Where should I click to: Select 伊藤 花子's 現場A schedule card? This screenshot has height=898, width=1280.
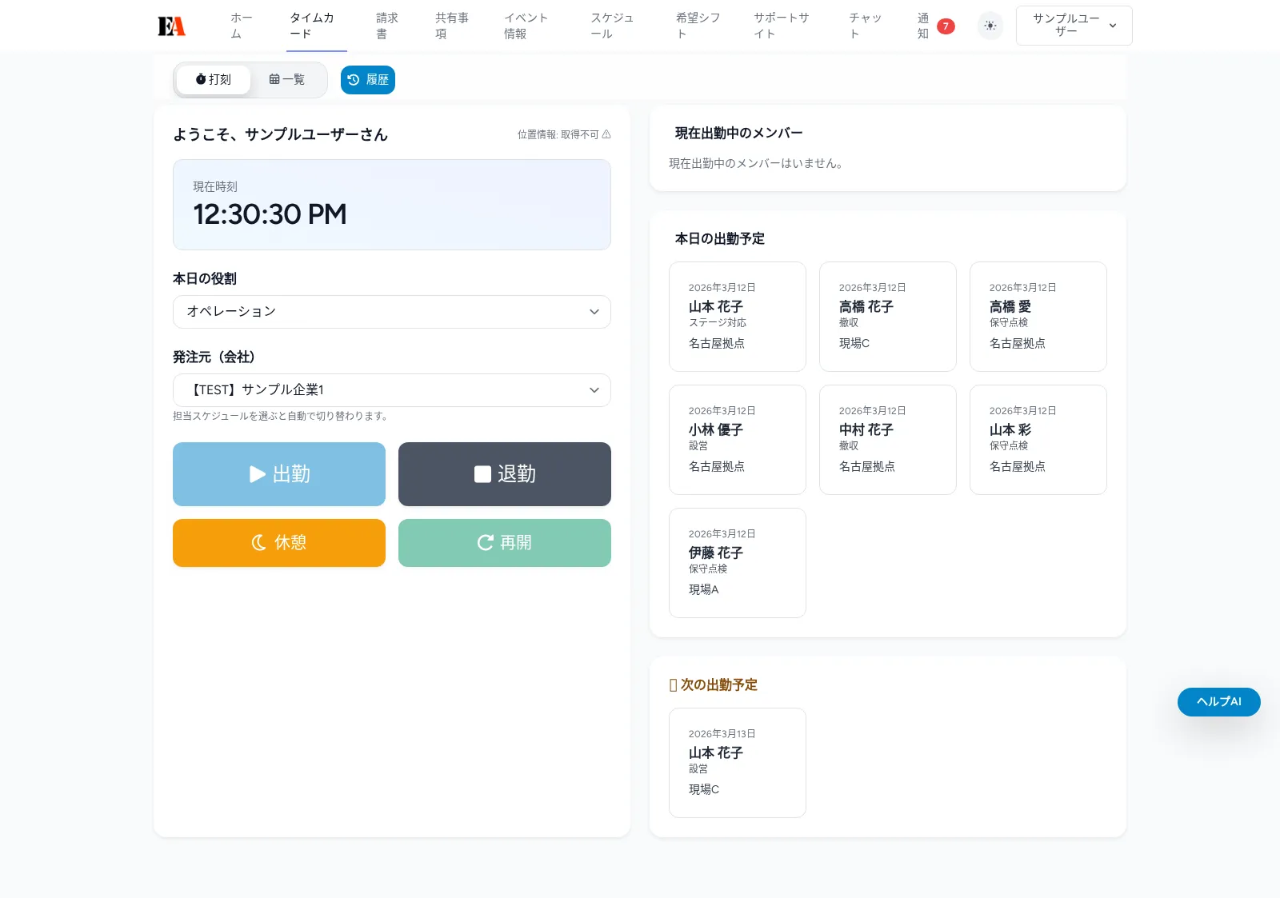point(737,563)
